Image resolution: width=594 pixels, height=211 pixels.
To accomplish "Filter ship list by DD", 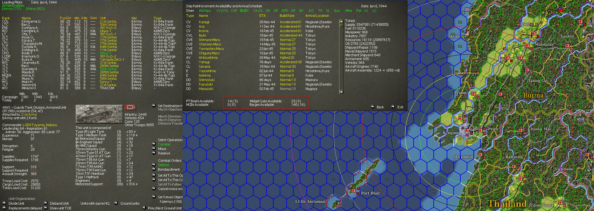I will click(268, 10).
